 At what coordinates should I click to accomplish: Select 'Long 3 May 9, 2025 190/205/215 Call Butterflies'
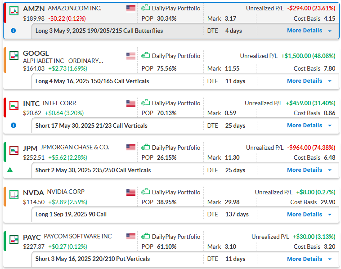click(99, 31)
